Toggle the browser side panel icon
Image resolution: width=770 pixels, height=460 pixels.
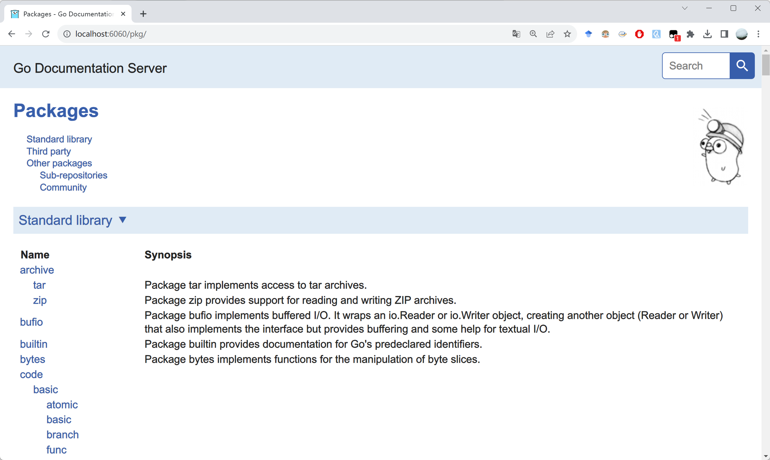[724, 34]
